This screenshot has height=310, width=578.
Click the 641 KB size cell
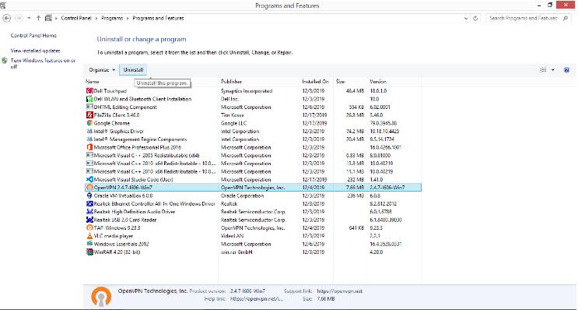pos(356,228)
